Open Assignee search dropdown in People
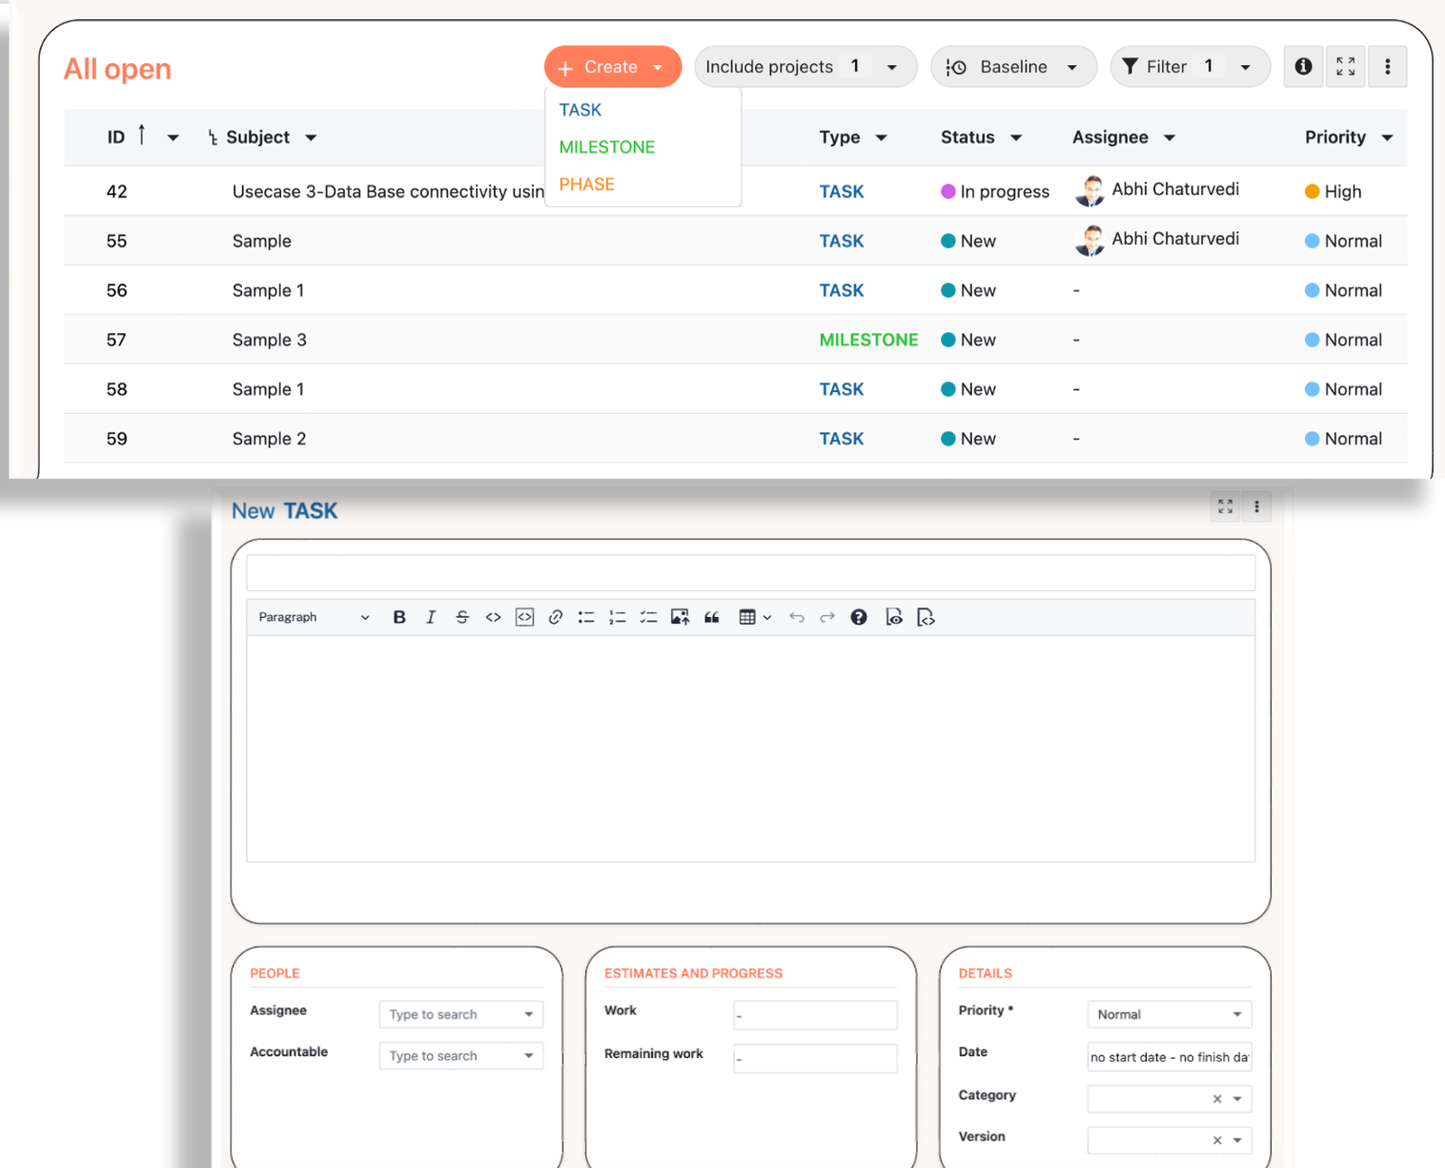Image resolution: width=1445 pixels, height=1168 pixels. (461, 1014)
